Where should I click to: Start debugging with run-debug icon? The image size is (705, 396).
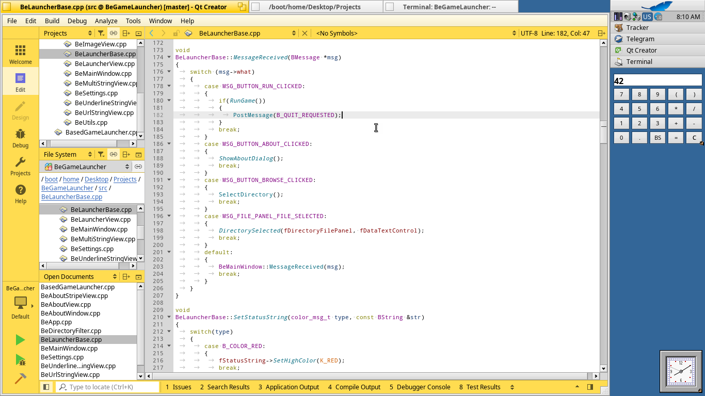click(20, 359)
